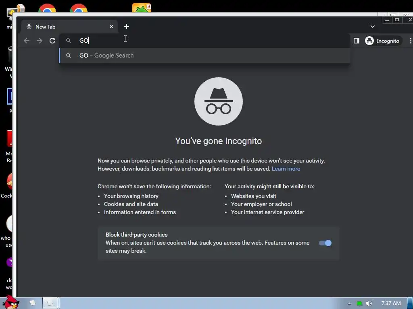413x309 pixels.
Task: Click the 7:37 AM clock
Action: pyautogui.click(x=391, y=303)
